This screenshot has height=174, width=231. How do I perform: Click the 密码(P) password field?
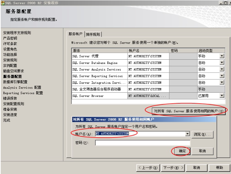pyautogui.click(x=143, y=143)
